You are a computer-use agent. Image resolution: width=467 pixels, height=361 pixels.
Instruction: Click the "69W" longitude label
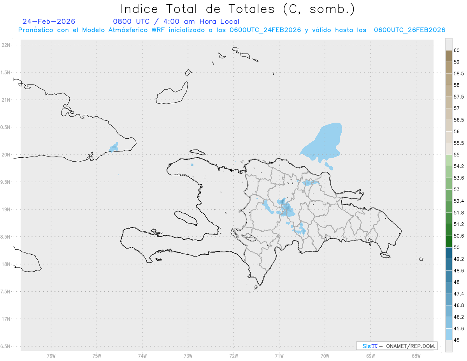(x=370, y=356)
